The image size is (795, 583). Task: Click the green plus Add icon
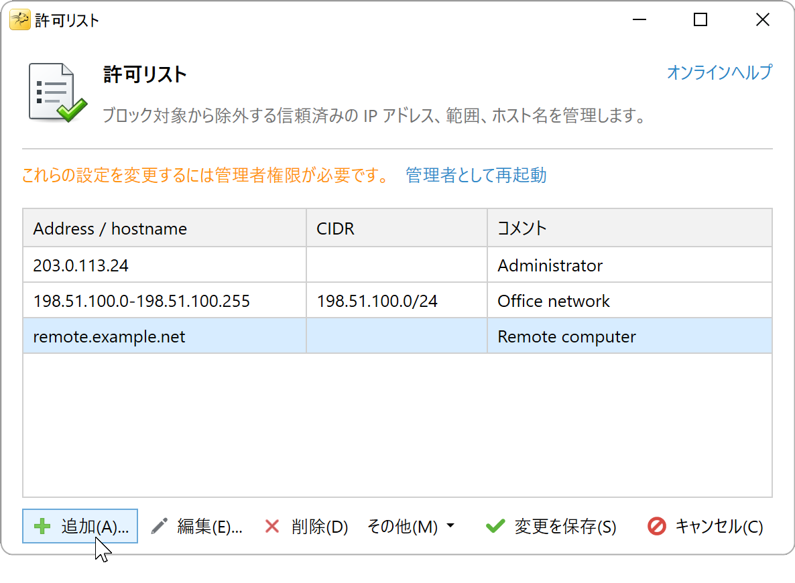click(x=42, y=526)
